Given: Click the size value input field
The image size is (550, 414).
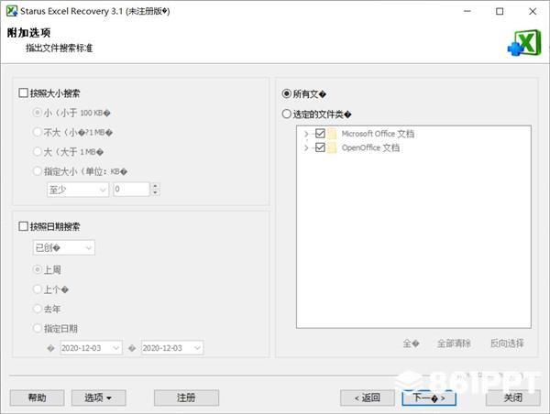Looking at the screenshot, I should [x=131, y=190].
